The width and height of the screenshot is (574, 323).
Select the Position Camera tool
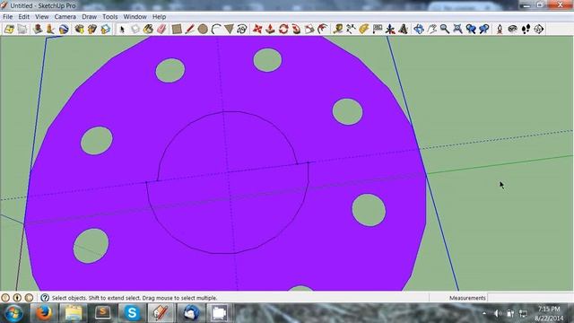pos(500,29)
